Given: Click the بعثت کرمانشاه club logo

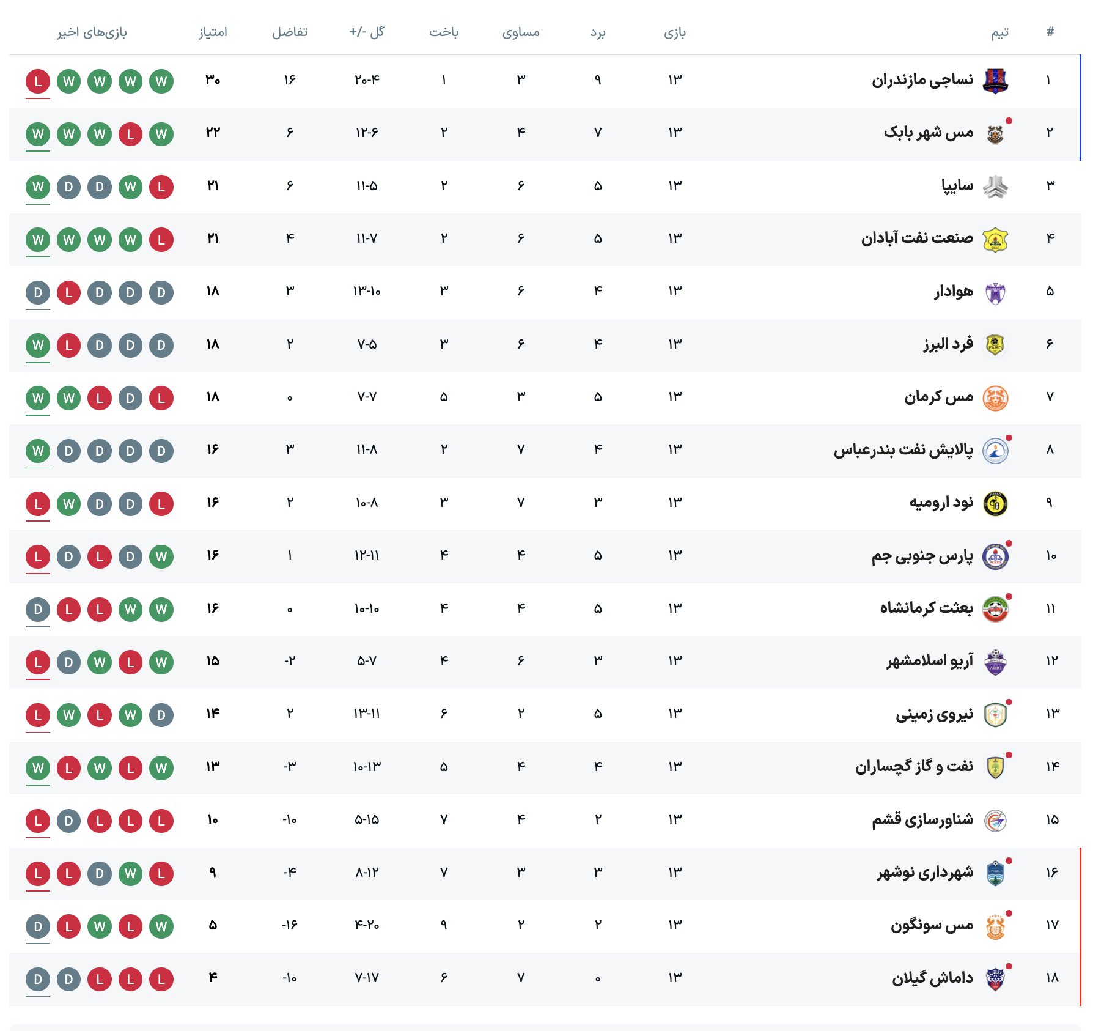Looking at the screenshot, I should tap(995, 610).
